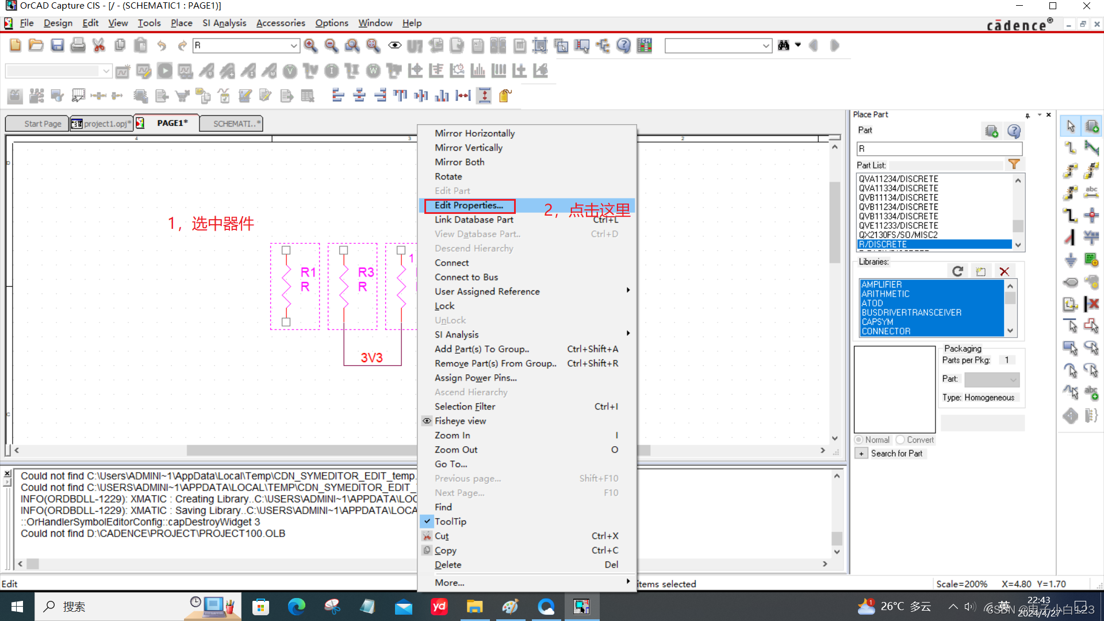This screenshot has width=1104, height=621.
Task: Click the Fisheye view eye toolbar icon
Action: pyautogui.click(x=394, y=45)
